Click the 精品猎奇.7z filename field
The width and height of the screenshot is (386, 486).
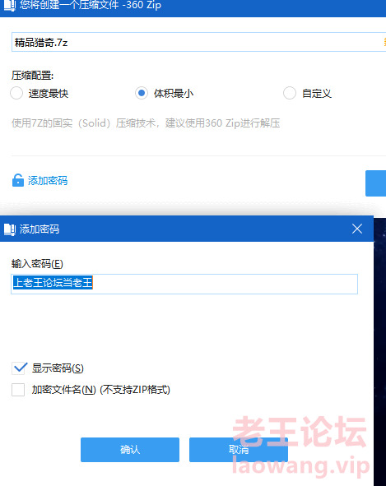tap(198, 42)
